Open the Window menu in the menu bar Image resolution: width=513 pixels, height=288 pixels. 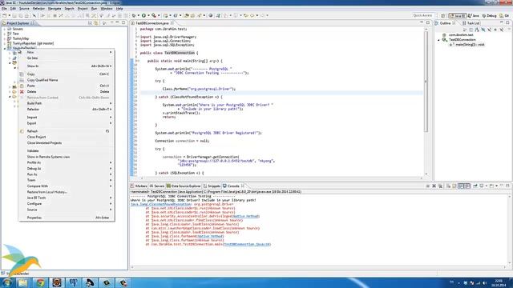point(107,9)
